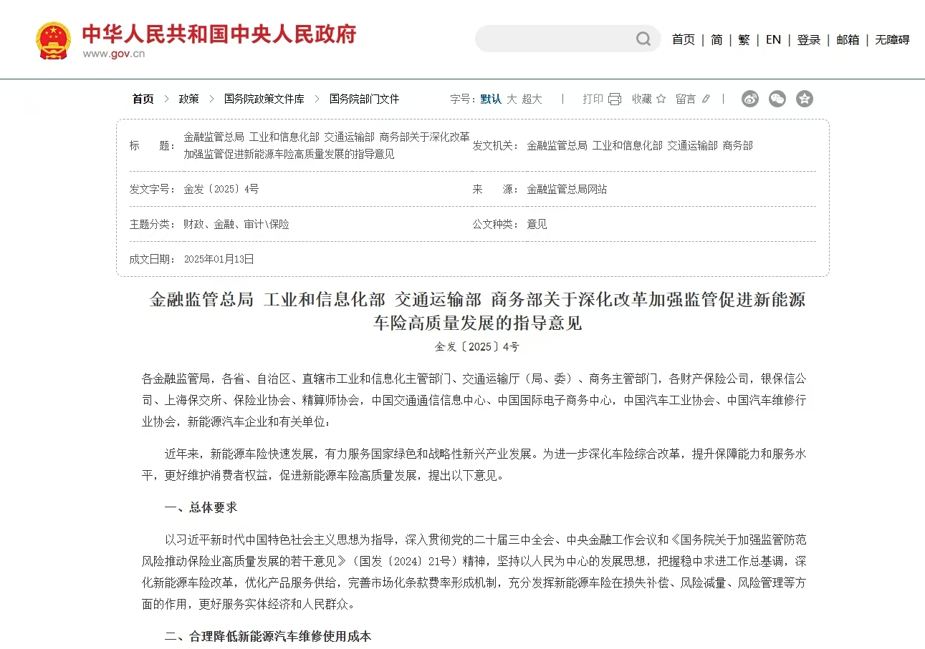
Task: Share via the Weibo icon
Action: pos(750,99)
